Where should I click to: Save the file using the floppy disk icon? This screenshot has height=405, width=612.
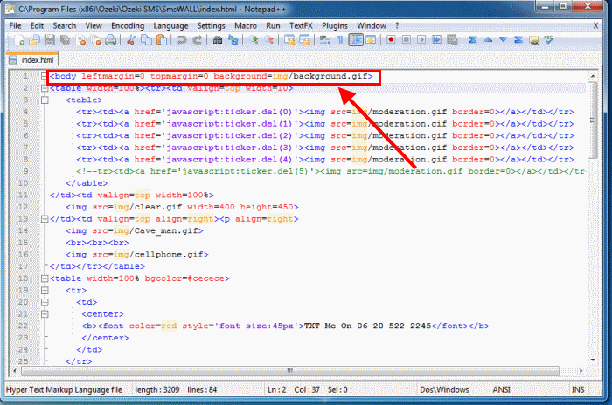point(50,40)
